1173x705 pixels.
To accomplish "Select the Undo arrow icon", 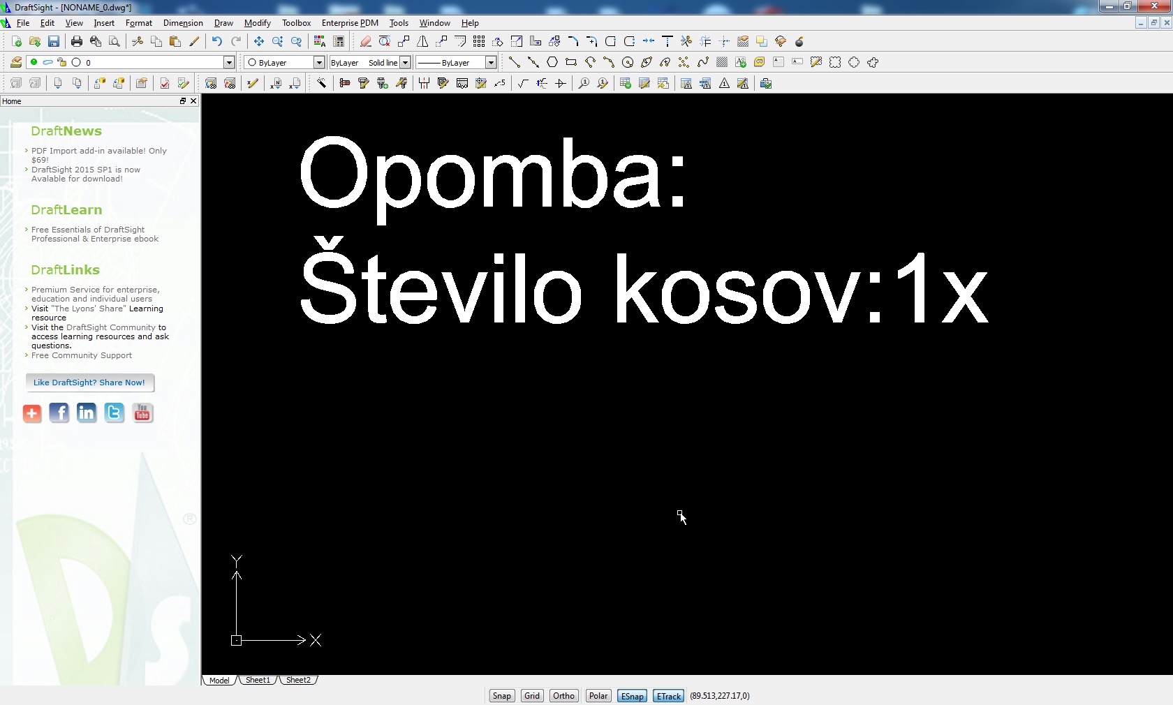I will tap(216, 42).
